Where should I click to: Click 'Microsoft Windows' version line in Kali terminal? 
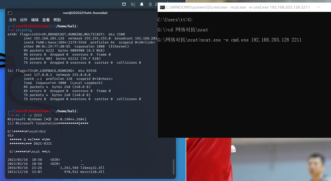pos(47,119)
